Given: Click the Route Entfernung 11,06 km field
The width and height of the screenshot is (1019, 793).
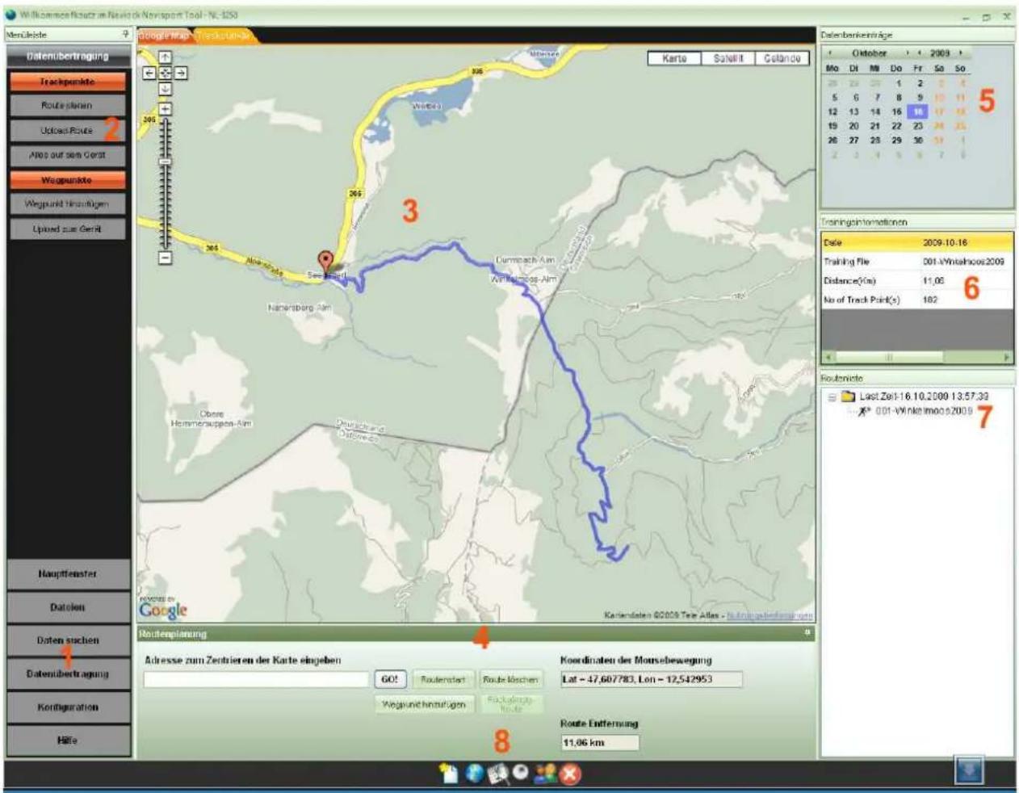Looking at the screenshot, I should pyautogui.click(x=599, y=742).
